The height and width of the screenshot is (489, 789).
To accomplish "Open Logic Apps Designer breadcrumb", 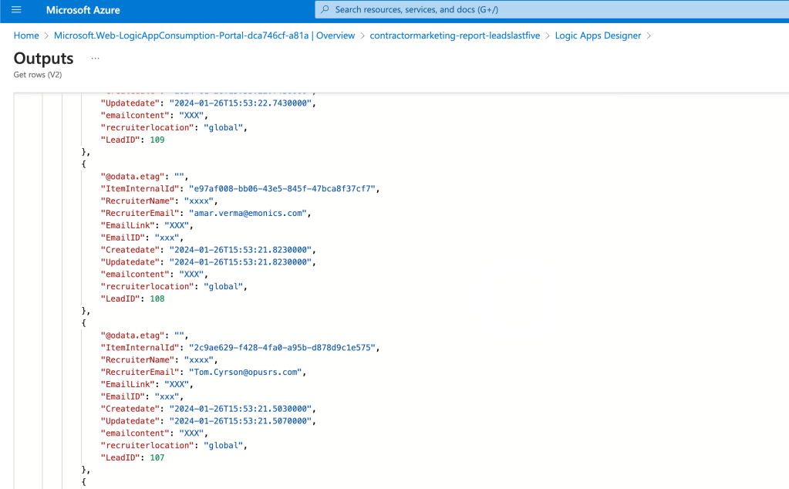I will pyautogui.click(x=598, y=35).
